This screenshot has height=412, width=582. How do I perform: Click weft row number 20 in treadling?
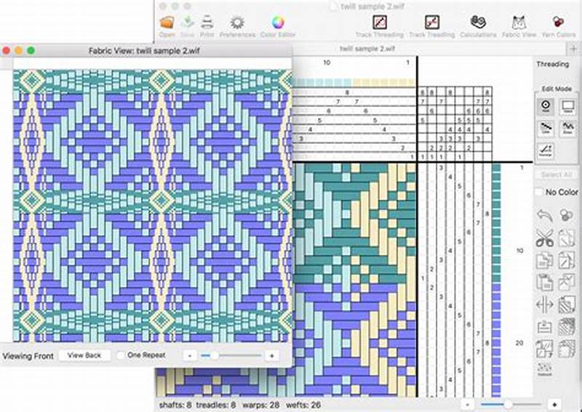coord(519,343)
